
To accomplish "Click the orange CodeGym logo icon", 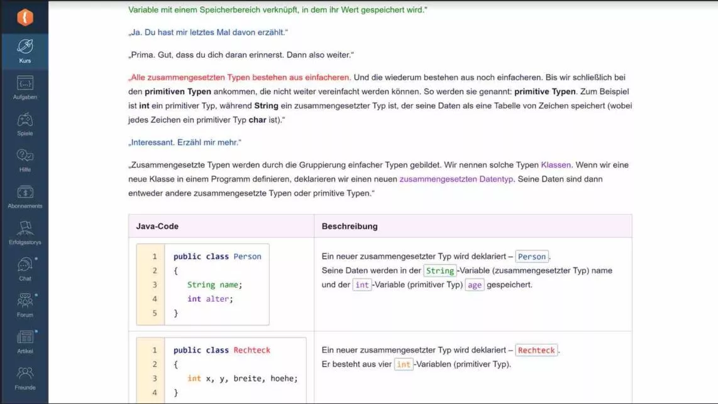I will pyautogui.click(x=25, y=18).
